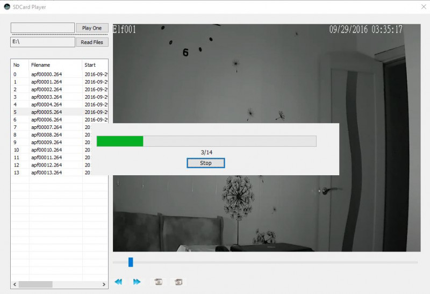
Task: Click the empty file name input field
Action: click(42, 28)
